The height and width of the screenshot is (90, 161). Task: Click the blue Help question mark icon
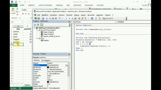92,18
